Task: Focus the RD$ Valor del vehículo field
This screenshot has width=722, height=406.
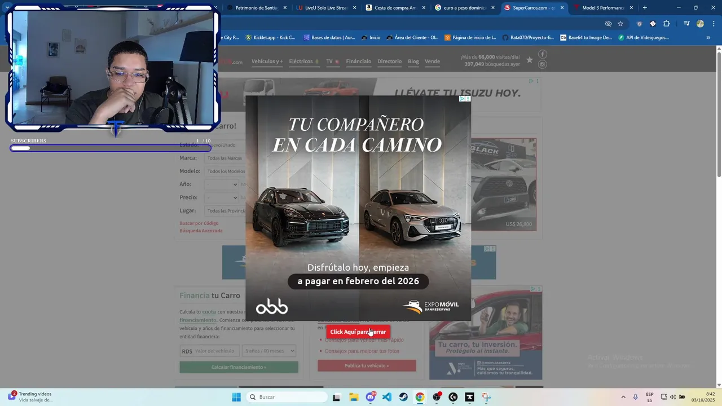Action: (209, 351)
